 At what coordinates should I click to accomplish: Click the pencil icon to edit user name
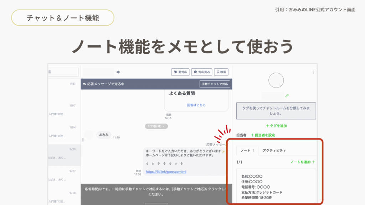tap(287, 95)
